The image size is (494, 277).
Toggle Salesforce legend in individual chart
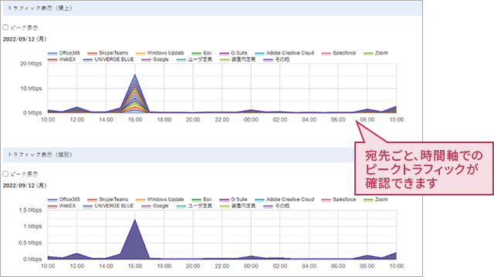pos(339,199)
